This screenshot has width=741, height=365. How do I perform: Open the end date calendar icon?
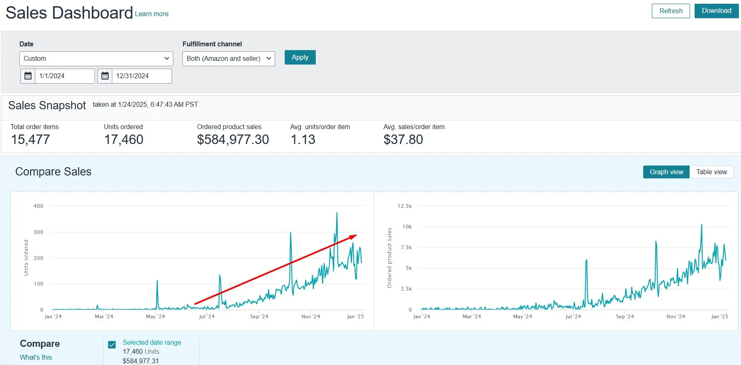pyautogui.click(x=105, y=76)
